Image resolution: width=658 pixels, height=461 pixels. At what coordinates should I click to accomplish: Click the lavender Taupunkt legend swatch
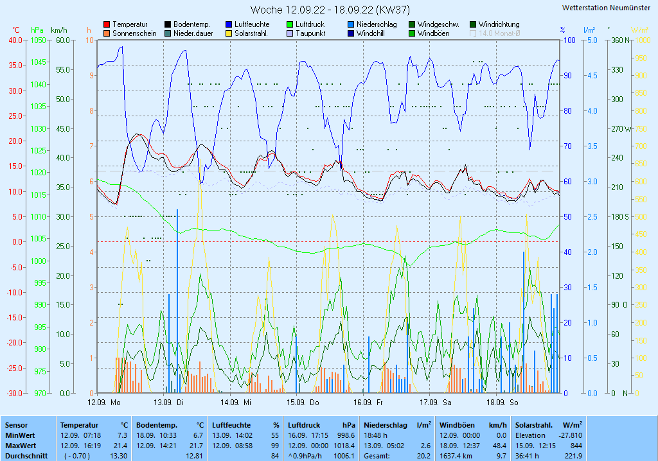click(290, 33)
